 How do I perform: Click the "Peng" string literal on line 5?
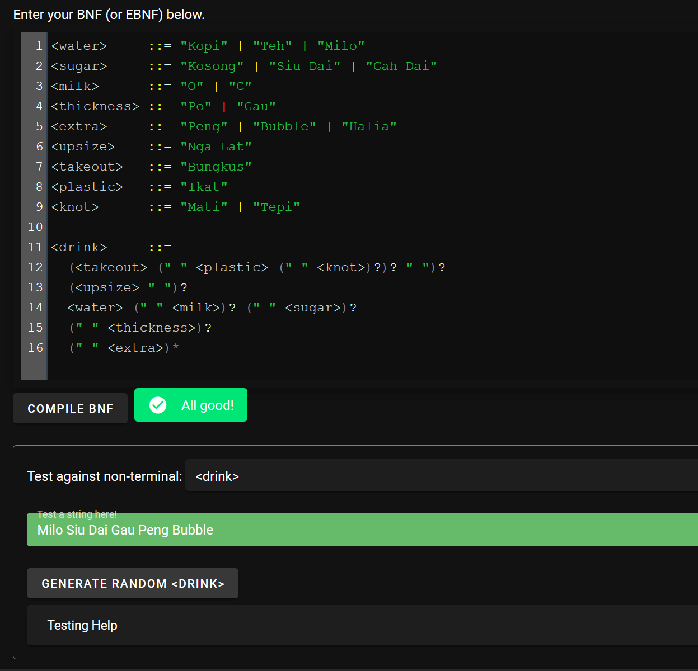pos(204,126)
